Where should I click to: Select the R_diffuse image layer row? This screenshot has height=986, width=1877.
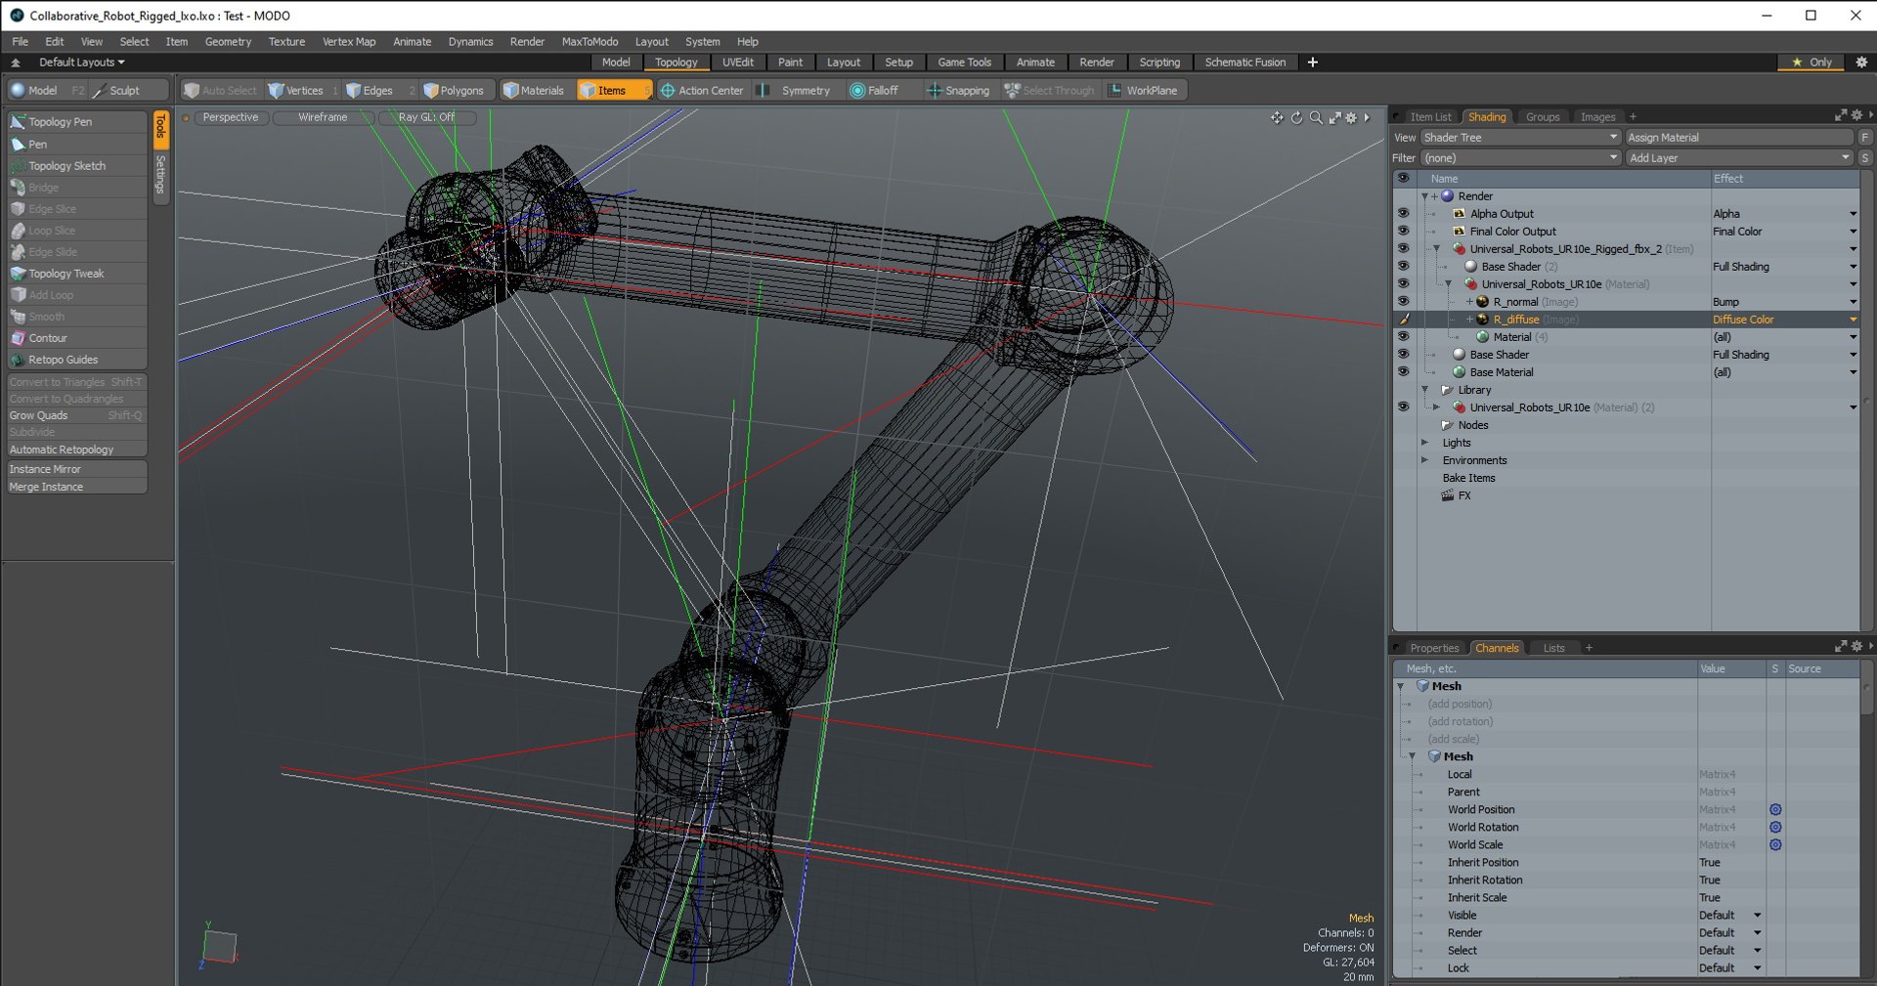point(1626,320)
